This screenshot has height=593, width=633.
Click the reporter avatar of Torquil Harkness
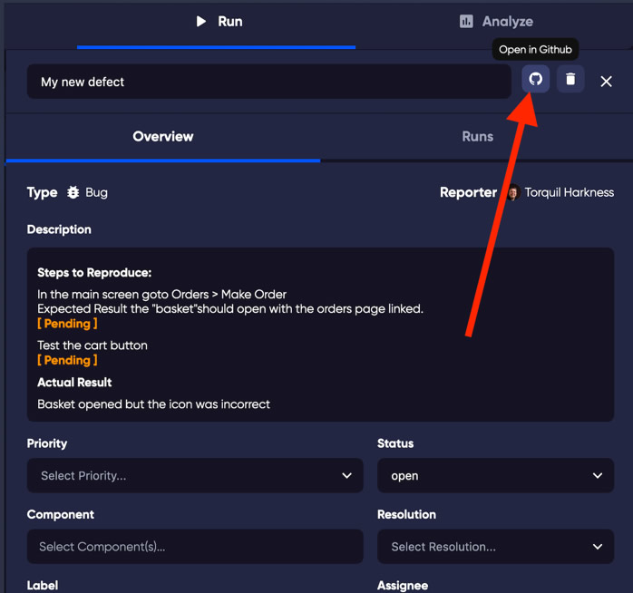pyautogui.click(x=513, y=192)
